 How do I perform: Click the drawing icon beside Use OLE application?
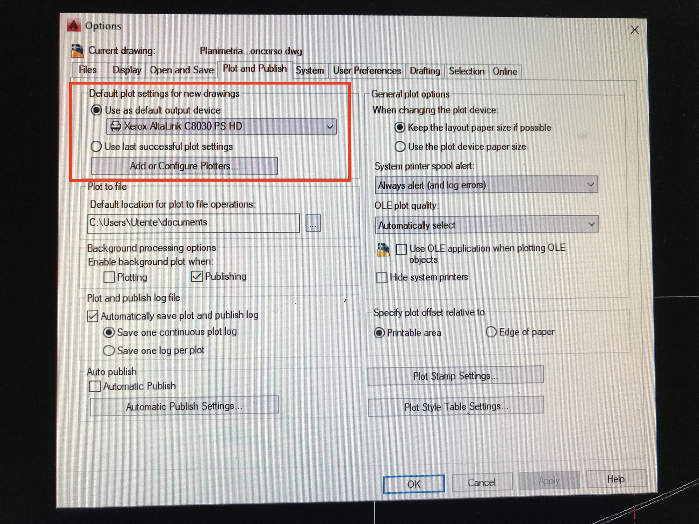coord(383,250)
